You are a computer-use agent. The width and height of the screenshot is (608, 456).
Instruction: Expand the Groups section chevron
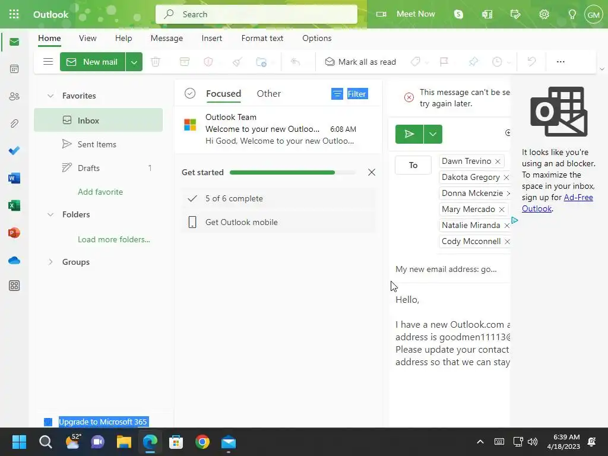point(50,262)
